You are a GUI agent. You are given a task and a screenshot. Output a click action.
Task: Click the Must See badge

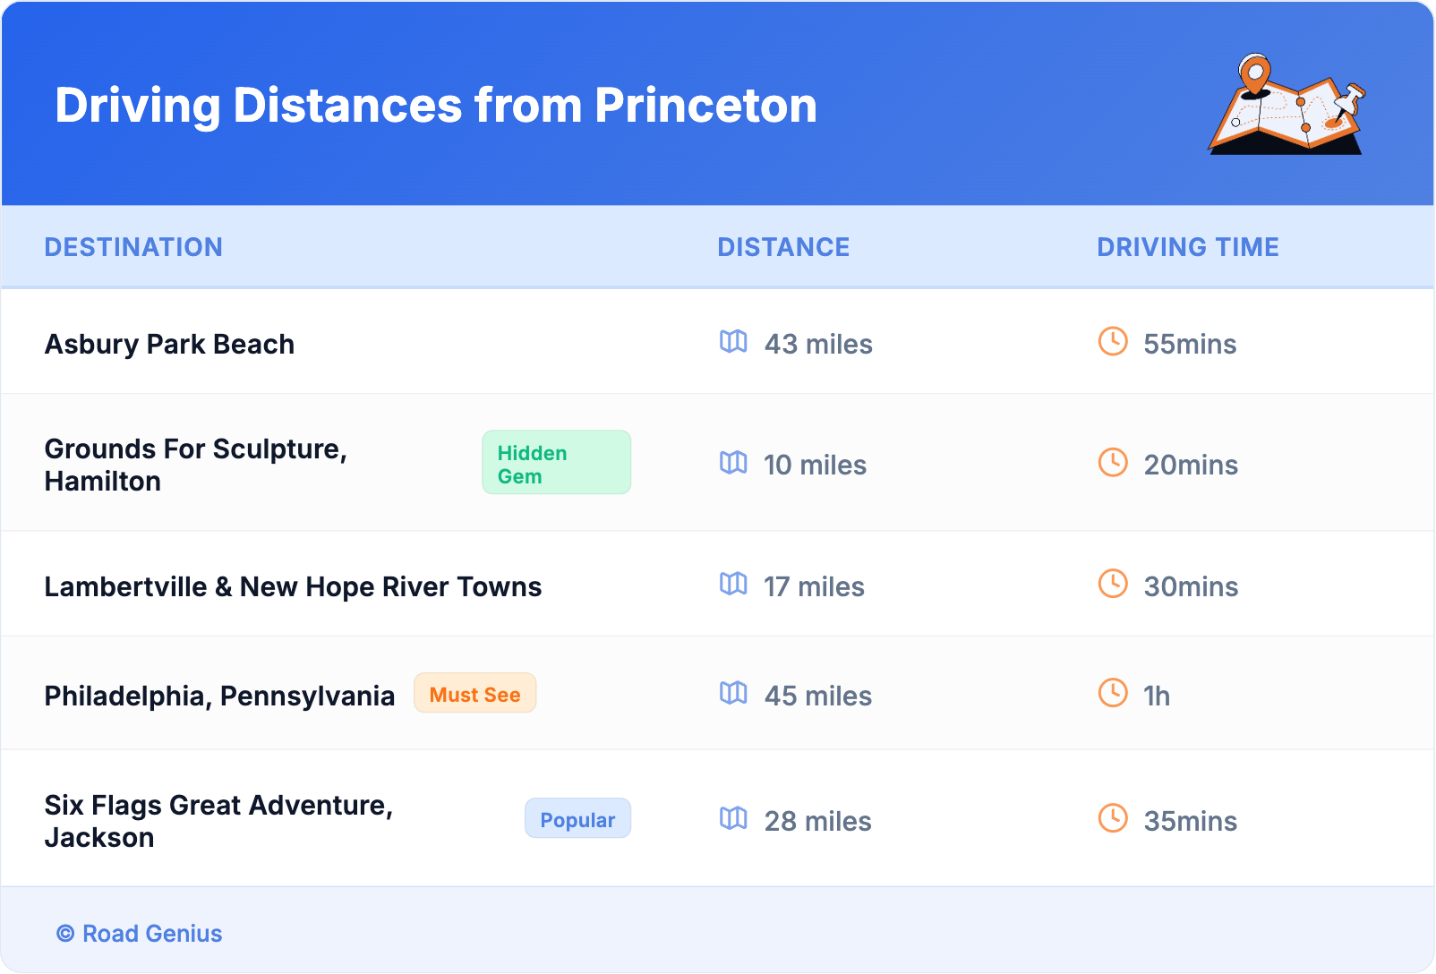click(474, 694)
